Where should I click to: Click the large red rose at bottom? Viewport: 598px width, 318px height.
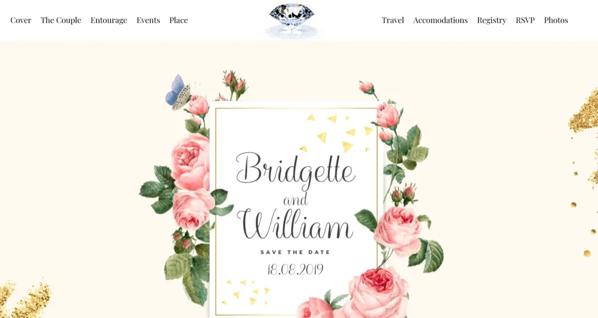point(378,291)
